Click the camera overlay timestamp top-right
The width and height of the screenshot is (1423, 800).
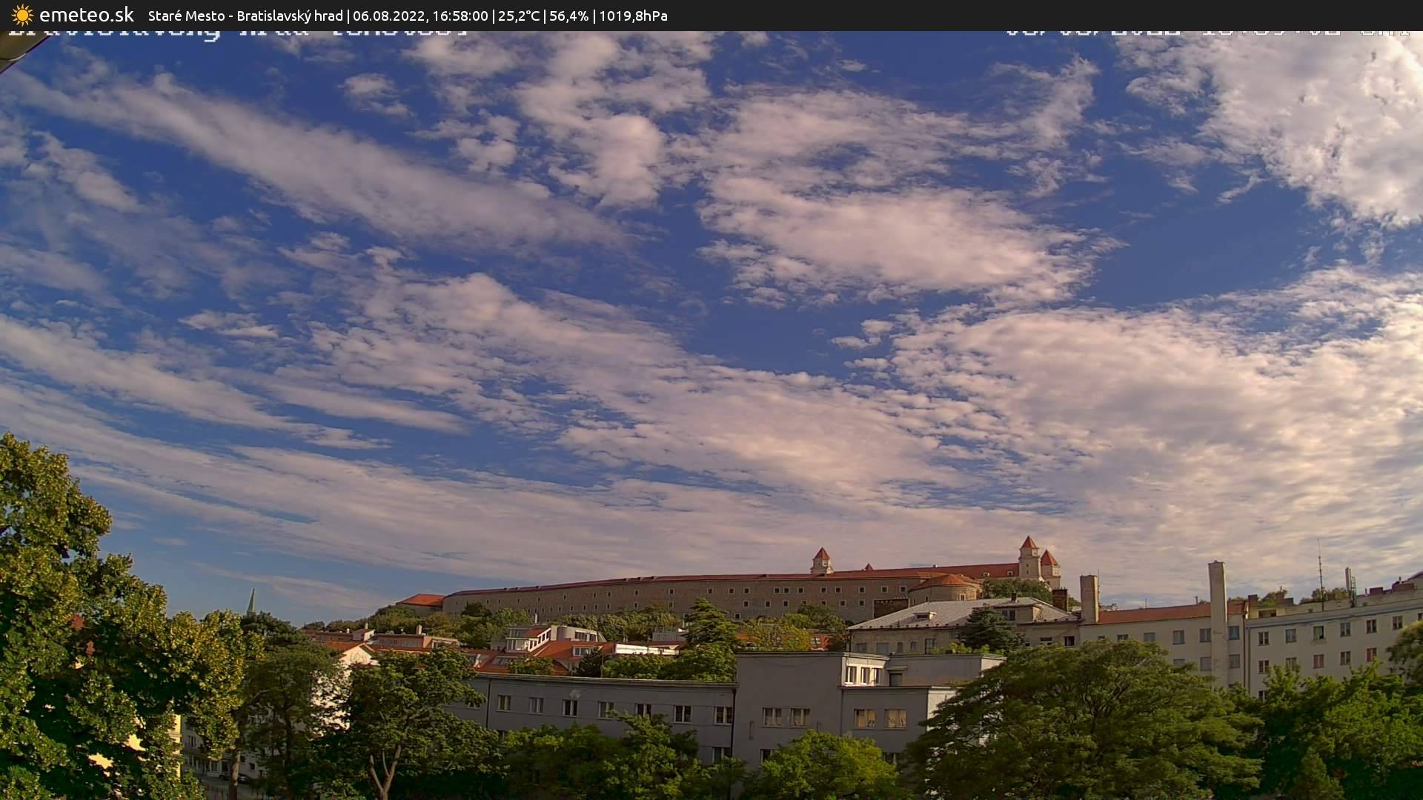pyautogui.click(x=1207, y=33)
